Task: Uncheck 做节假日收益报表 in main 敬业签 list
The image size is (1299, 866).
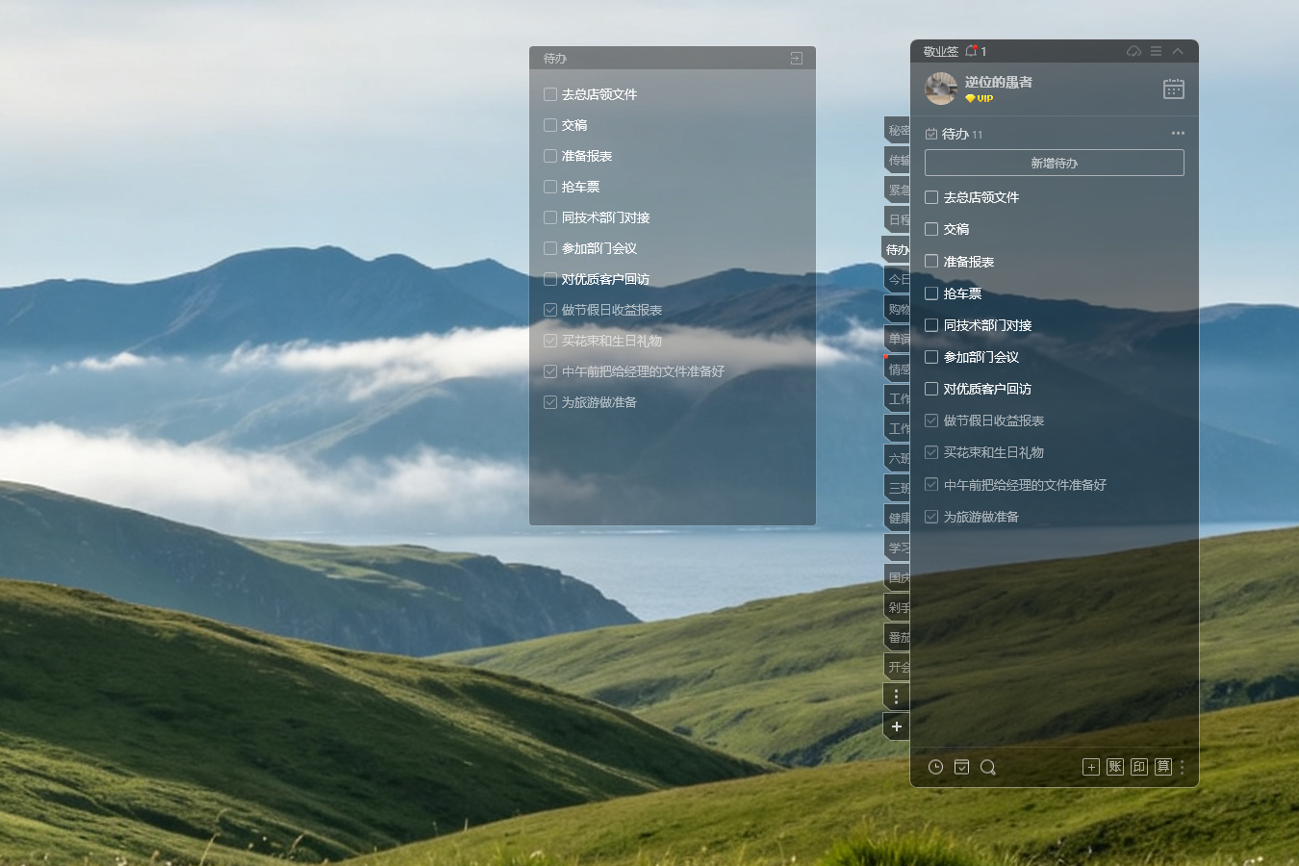Action: point(931,420)
